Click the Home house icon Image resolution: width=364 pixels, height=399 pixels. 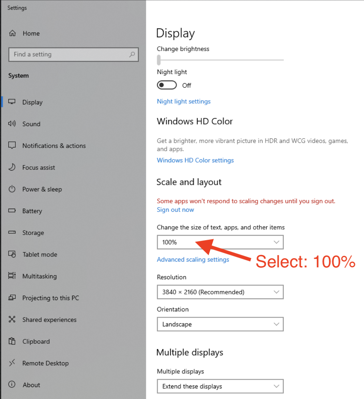pos(13,33)
